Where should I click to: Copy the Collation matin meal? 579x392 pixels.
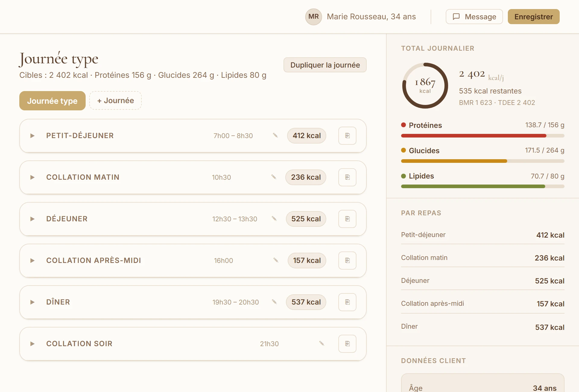click(347, 177)
